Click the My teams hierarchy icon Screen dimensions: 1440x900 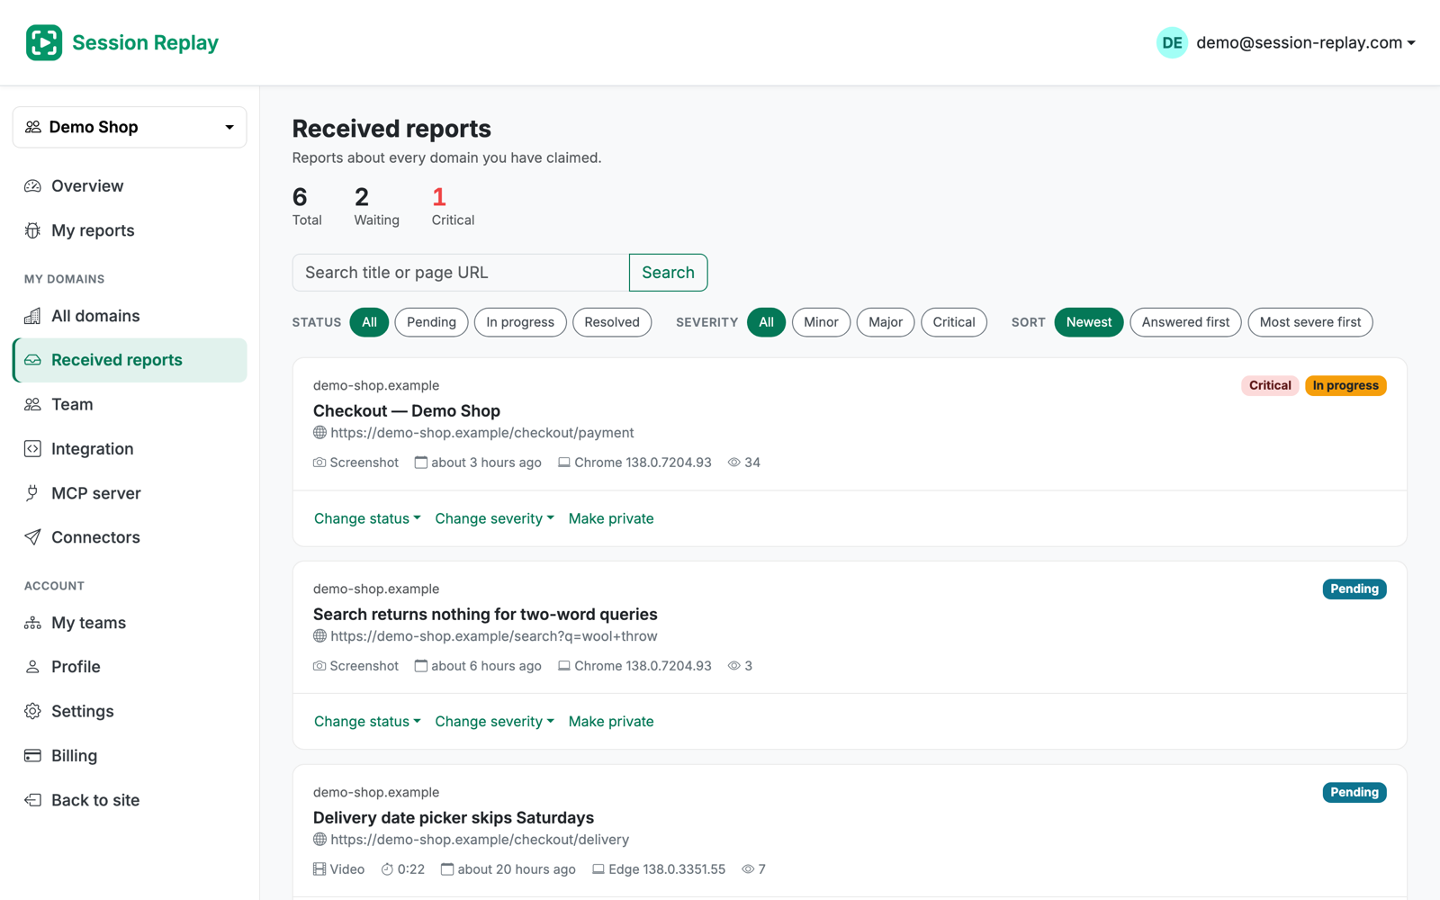coord(32,623)
